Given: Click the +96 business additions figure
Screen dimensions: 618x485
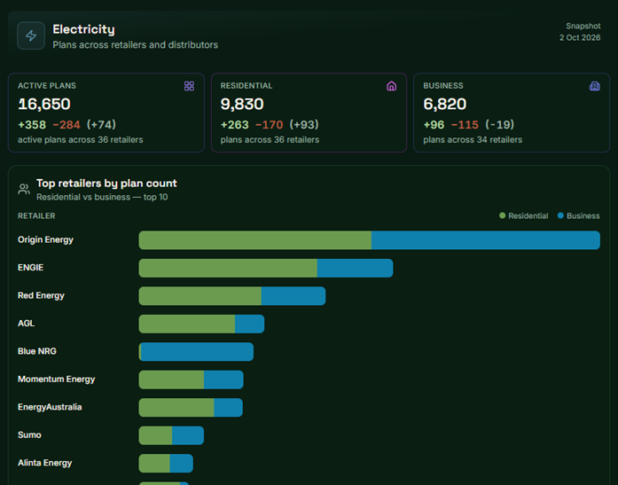Looking at the screenshot, I should click(434, 125).
